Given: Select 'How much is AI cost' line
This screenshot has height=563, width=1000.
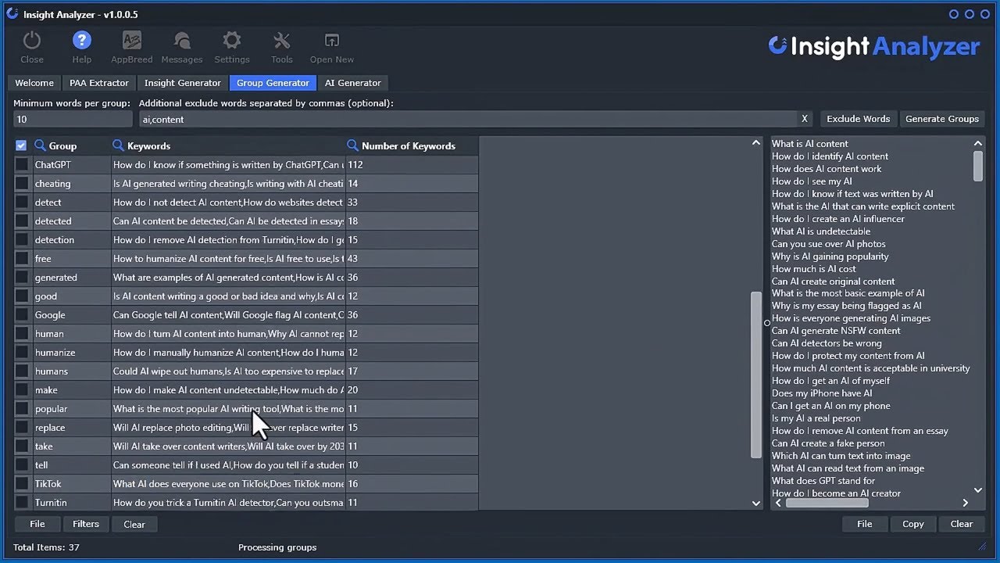Looking at the screenshot, I should point(814,269).
